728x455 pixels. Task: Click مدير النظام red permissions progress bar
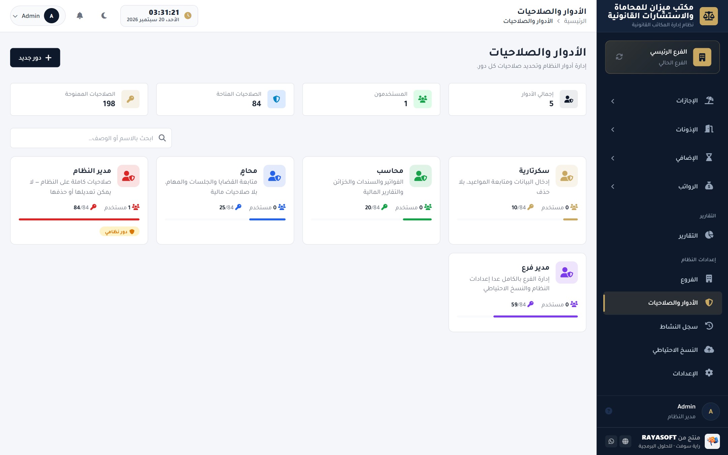point(79,219)
